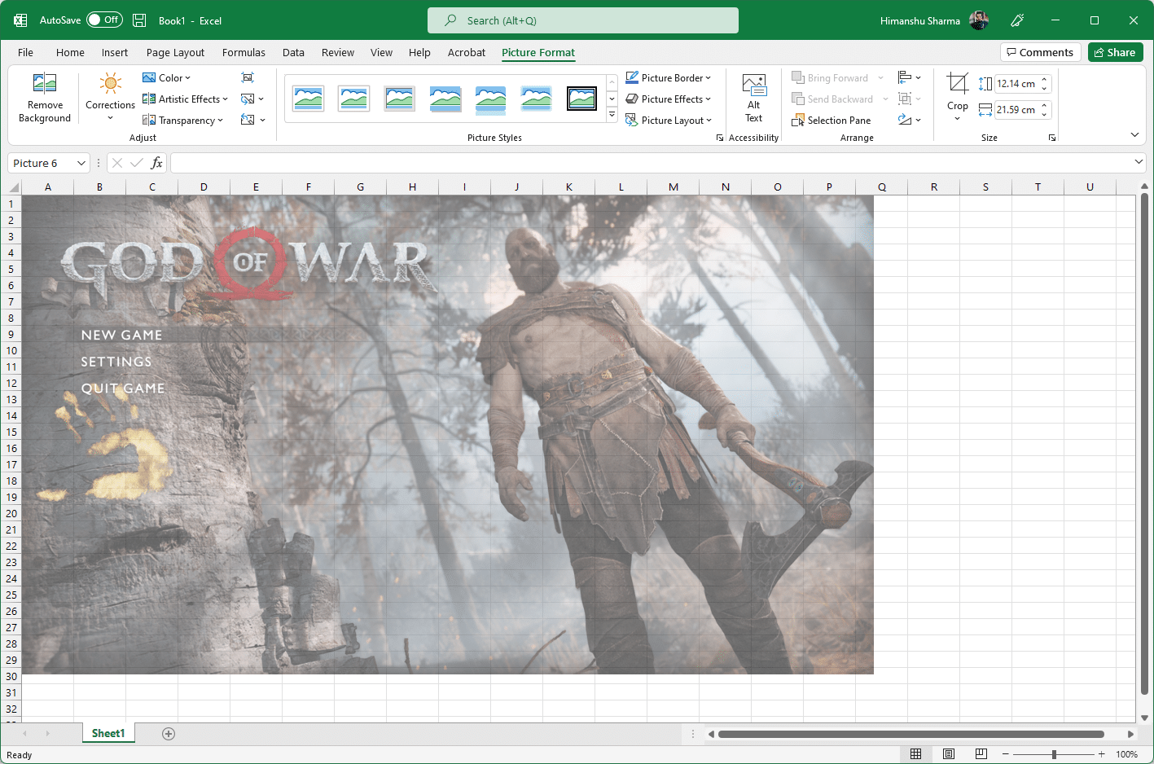Enable Page Break Preview view
The height and width of the screenshot is (764, 1154).
pos(981,754)
